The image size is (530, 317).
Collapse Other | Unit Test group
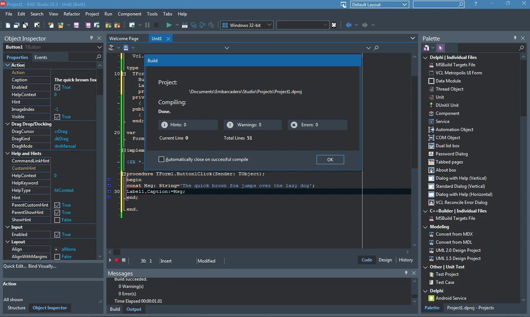(x=425, y=267)
